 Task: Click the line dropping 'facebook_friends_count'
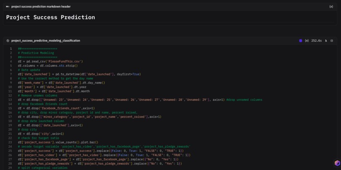click(x=56, y=108)
